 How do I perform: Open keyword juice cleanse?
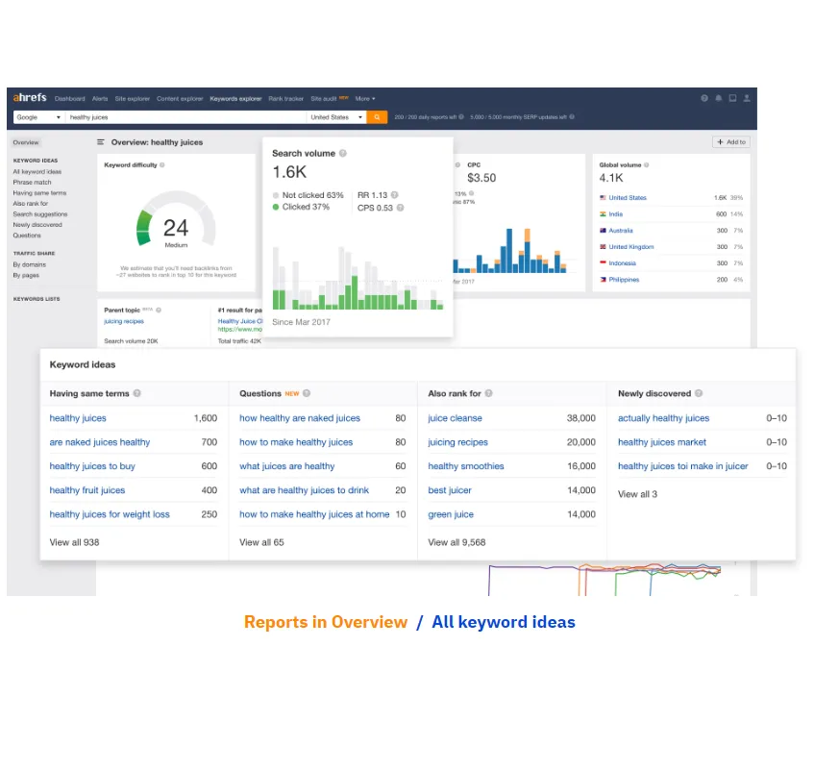pos(455,418)
